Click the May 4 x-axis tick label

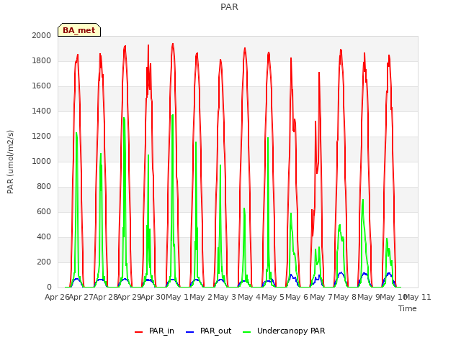[x=249, y=297]
